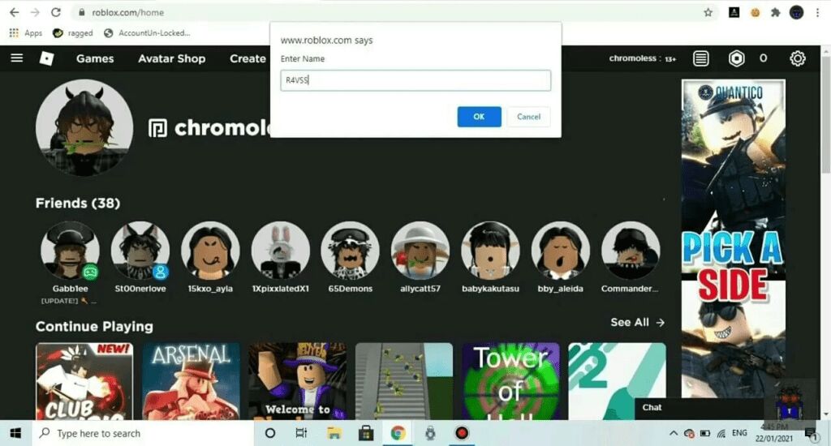This screenshot has width=831, height=446.
Task: Show hidden system tray icons
Action: [673, 433]
